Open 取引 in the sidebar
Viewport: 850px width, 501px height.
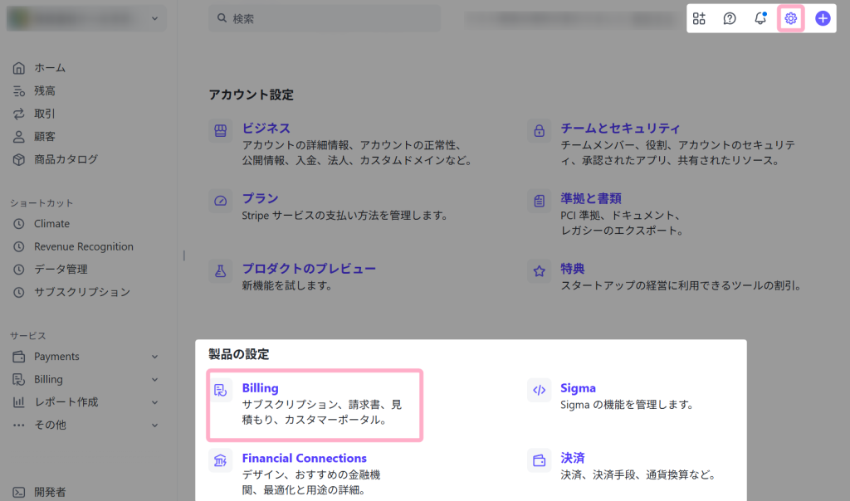tap(45, 114)
